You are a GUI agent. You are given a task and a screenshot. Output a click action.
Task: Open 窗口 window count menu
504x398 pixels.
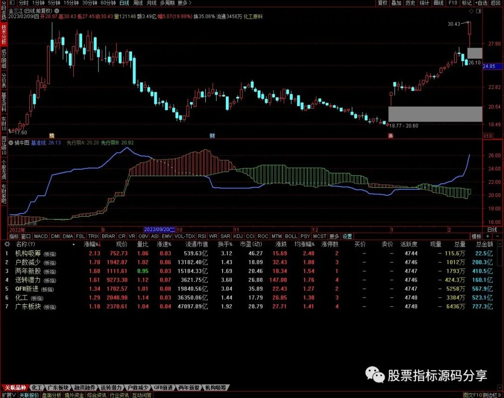click(26, 236)
